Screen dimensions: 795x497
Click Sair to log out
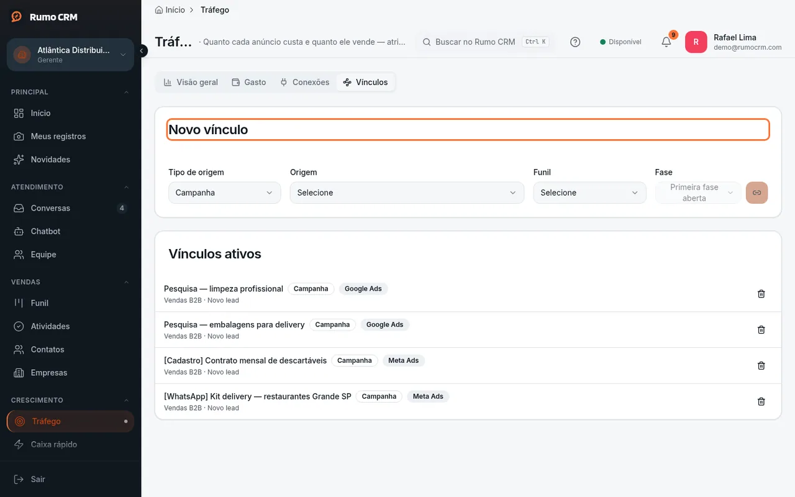(70, 479)
